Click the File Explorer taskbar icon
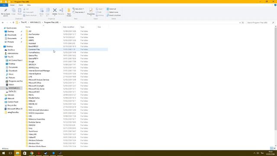This screenshot has height=156, width=277. coord(17,153)
